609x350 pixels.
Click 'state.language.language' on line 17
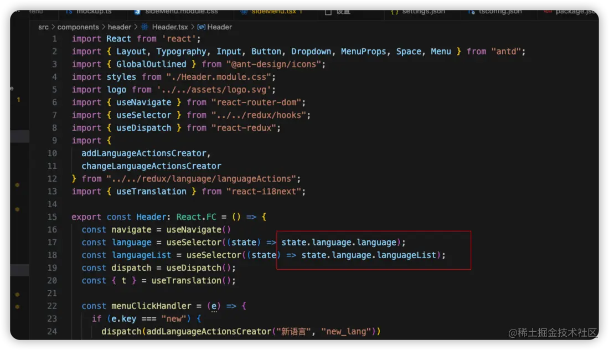pos(339,243)
